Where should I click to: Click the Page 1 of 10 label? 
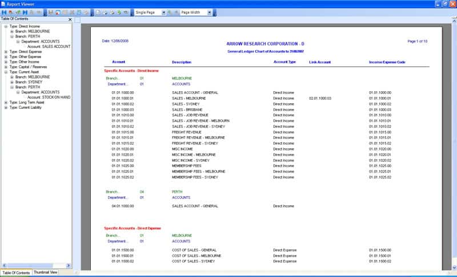click(418, 41)
